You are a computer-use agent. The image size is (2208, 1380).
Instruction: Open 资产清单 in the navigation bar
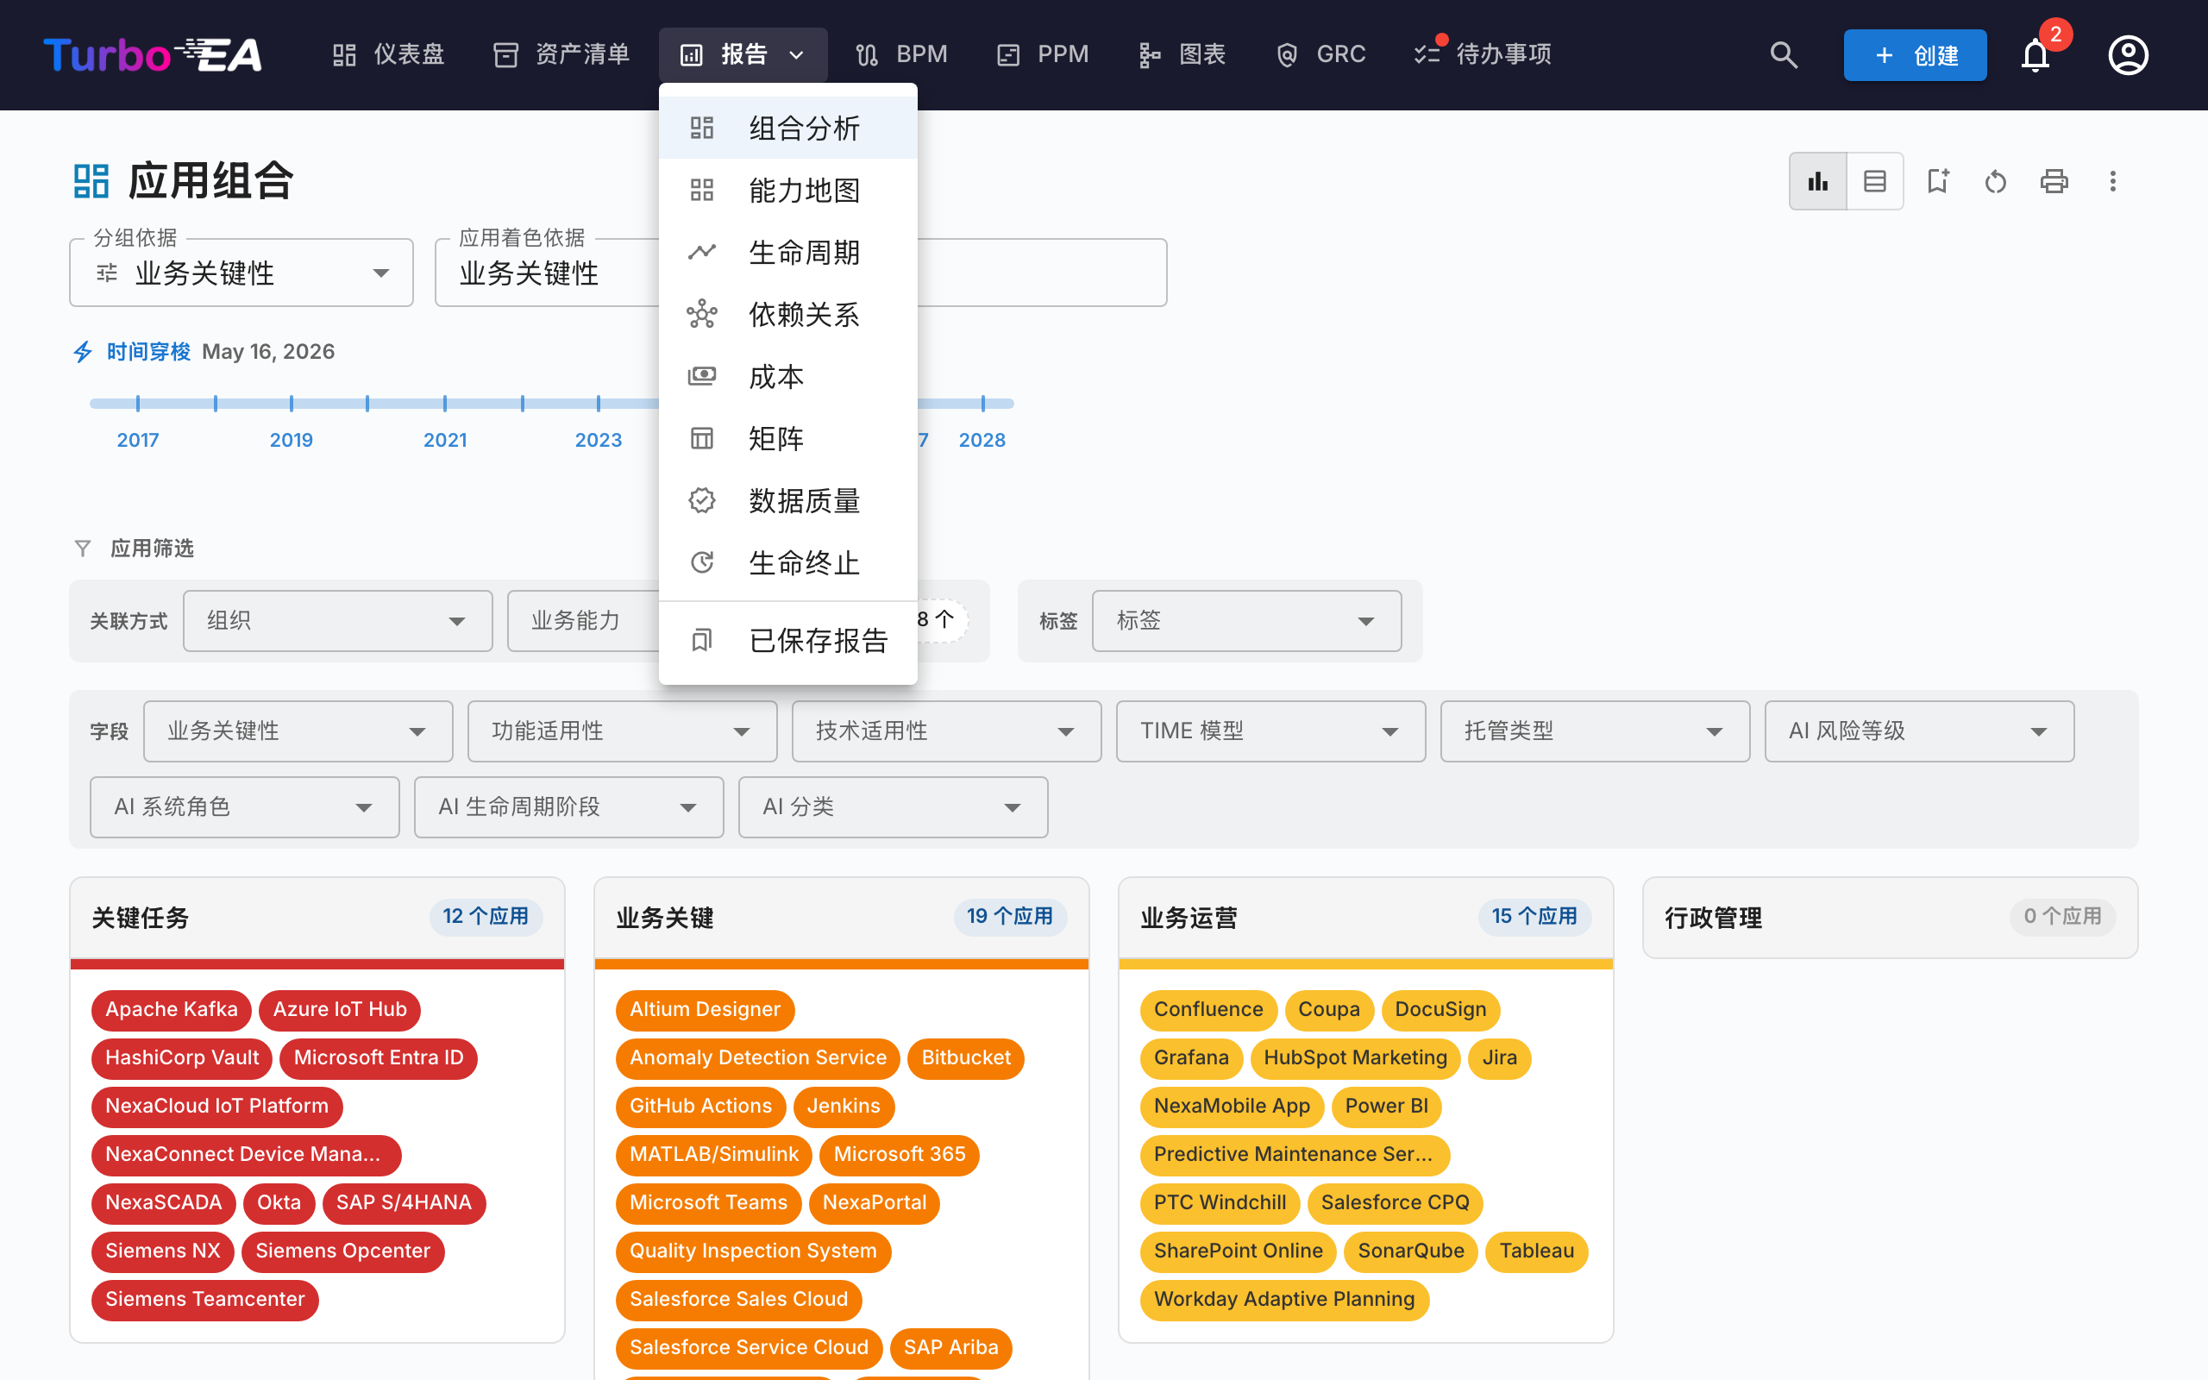click(x=561, y=54)
